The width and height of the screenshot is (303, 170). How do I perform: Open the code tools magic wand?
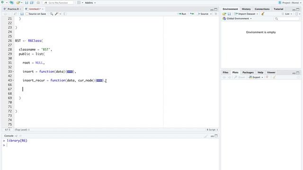[57, 14]
